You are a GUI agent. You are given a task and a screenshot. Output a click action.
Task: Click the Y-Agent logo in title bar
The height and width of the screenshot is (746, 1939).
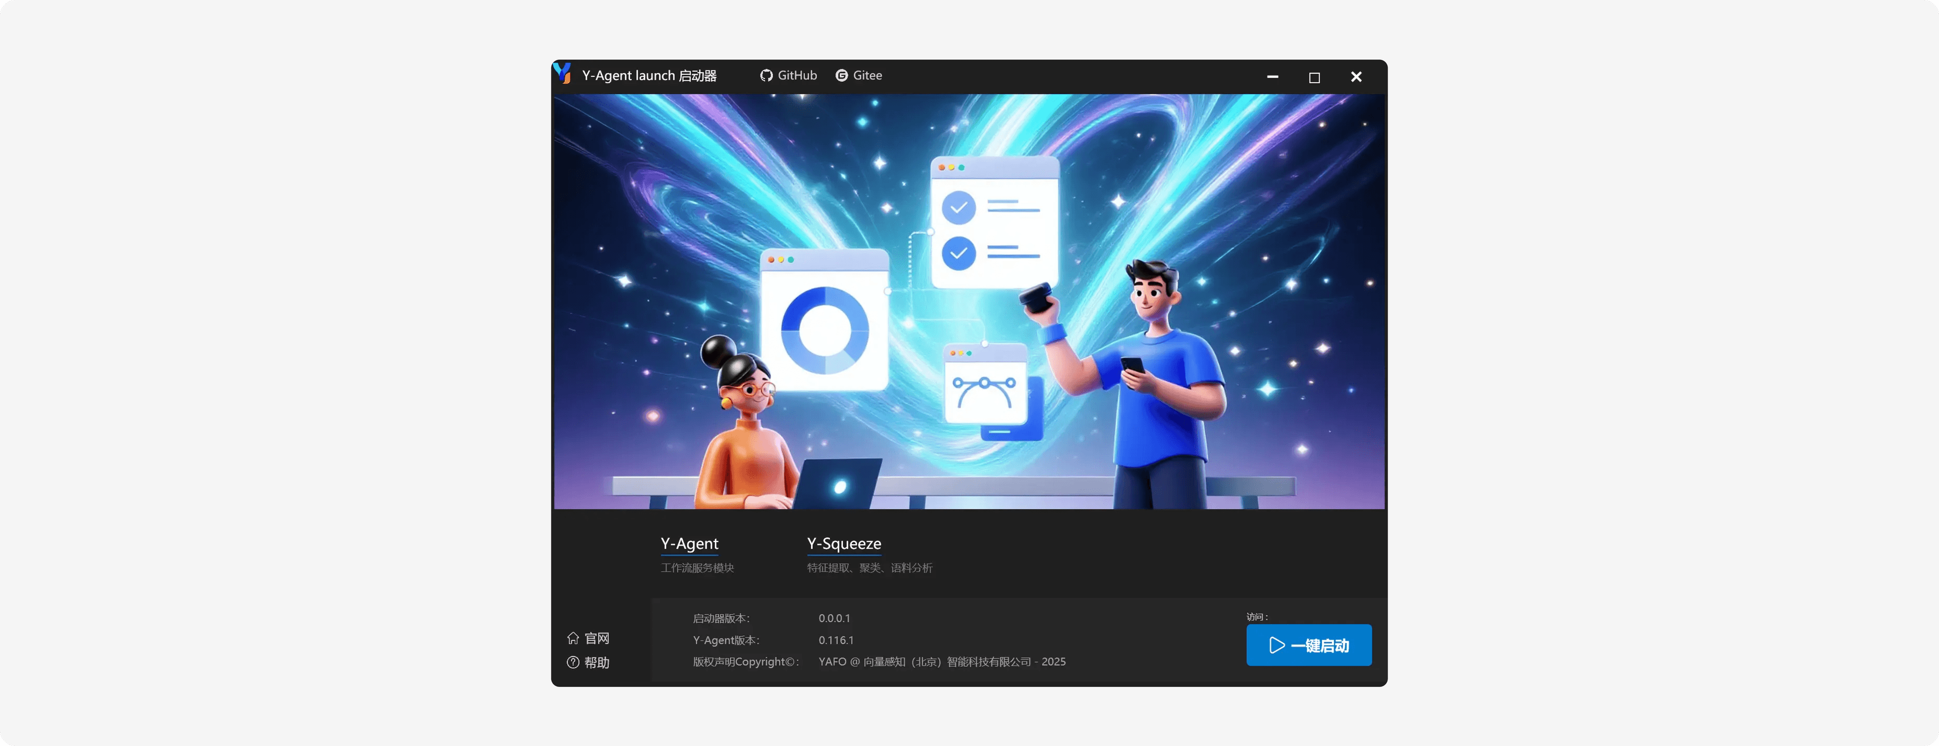tap(563, 74)
